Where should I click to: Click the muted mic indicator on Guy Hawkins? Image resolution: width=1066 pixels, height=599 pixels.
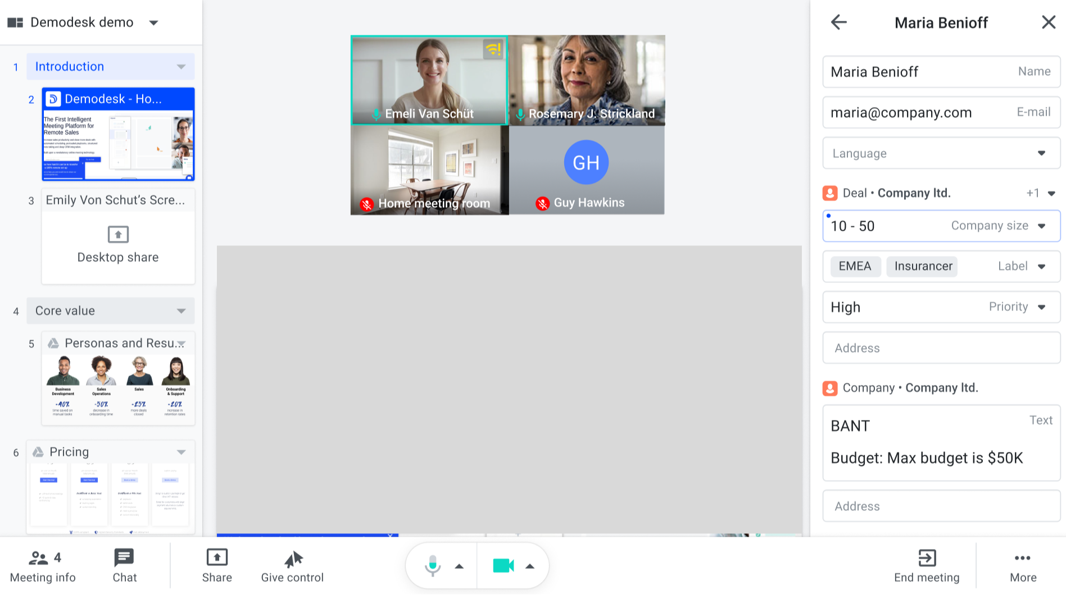[542, 203]
